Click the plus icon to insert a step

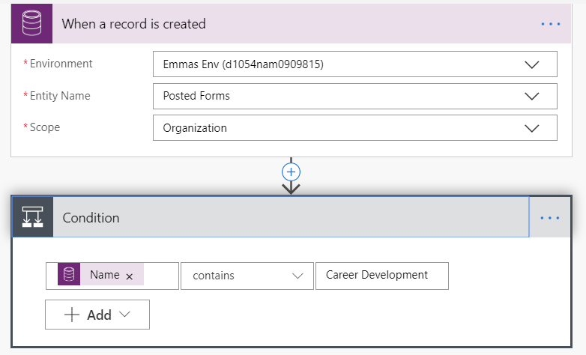coord(291,172)
